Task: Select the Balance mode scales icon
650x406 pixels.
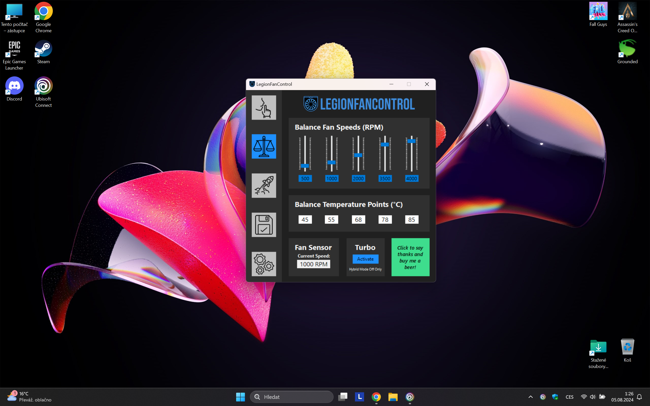Action: [x=264, y=146]
